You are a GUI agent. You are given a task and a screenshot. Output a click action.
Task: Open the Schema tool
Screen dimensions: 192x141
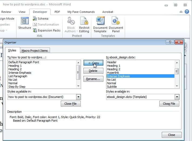point(41,19)
